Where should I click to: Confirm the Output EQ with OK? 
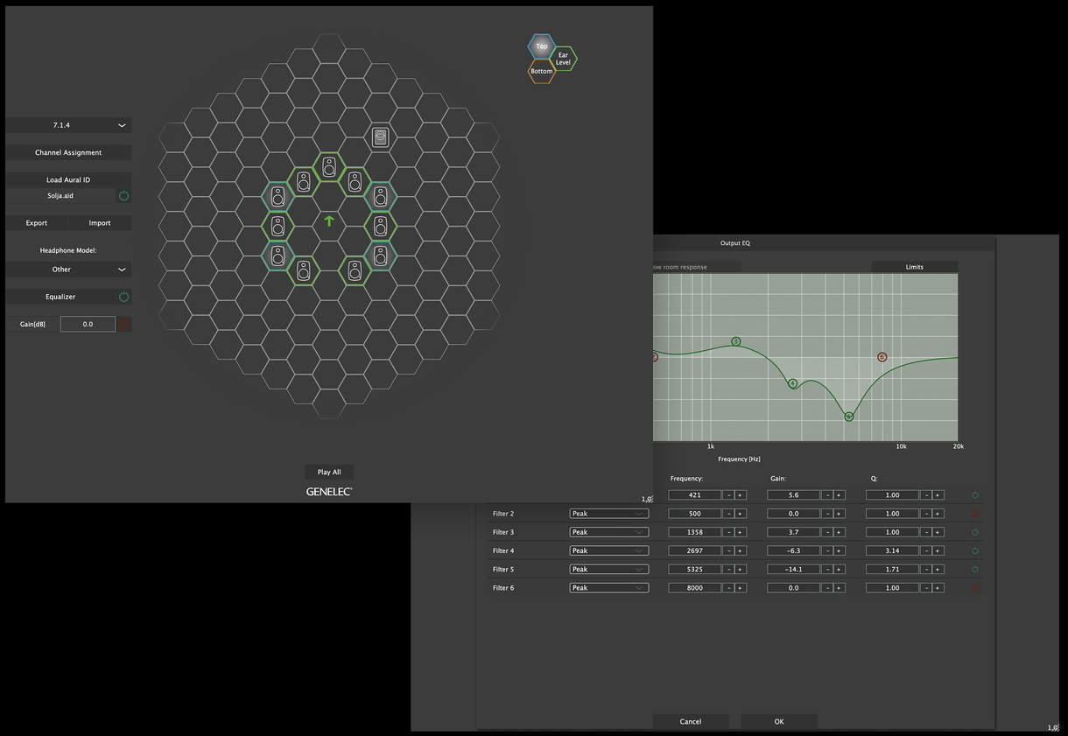(778, 722)
